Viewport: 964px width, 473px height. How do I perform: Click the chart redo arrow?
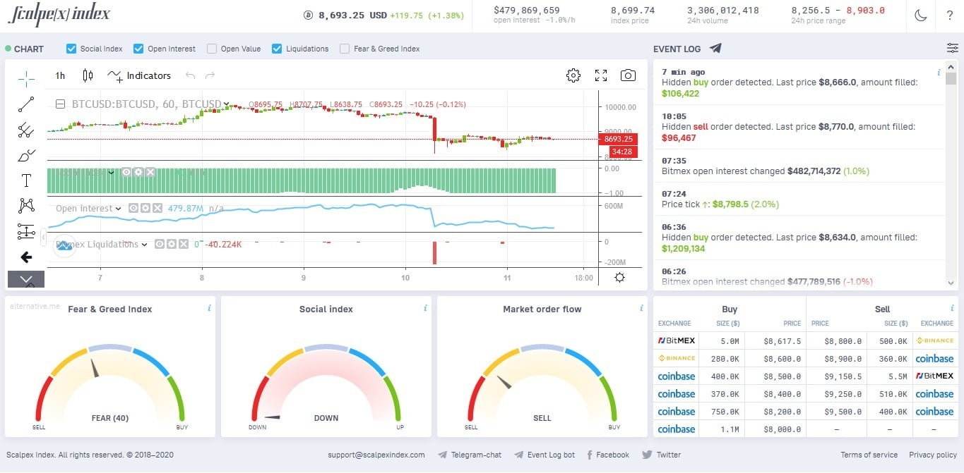(210, 75)
